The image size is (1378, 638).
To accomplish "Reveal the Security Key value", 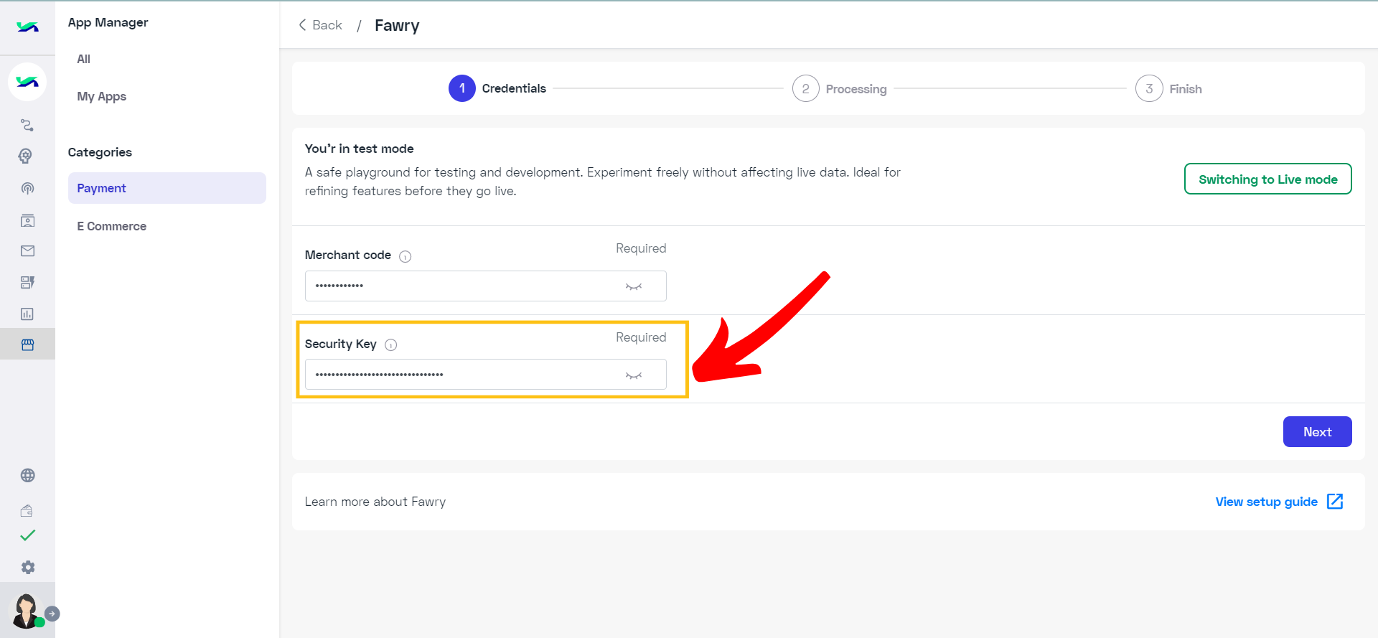I will [x=633, y=375].
